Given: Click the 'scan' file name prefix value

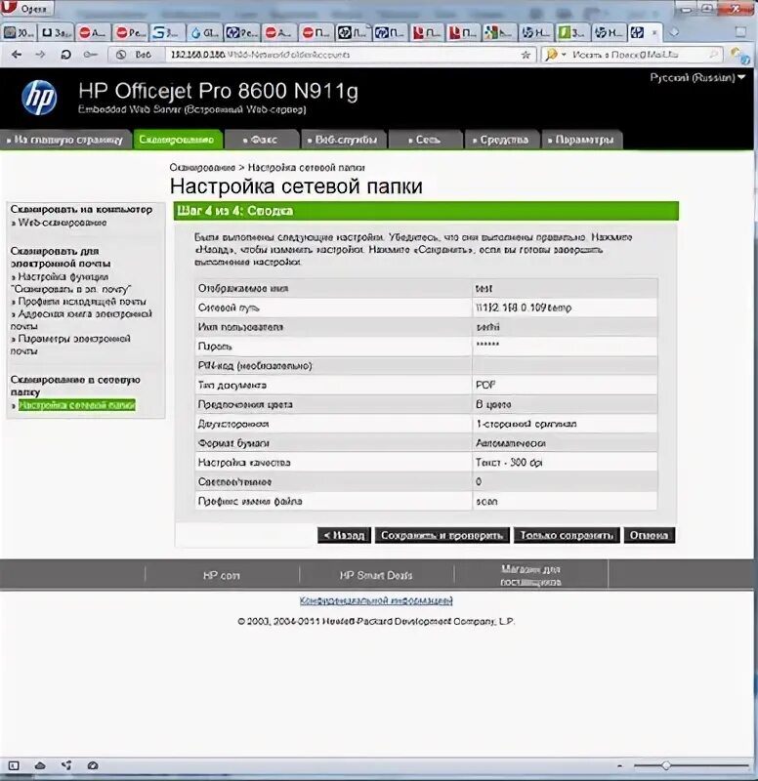Looking at the screenshot, I should click(486, 502).
